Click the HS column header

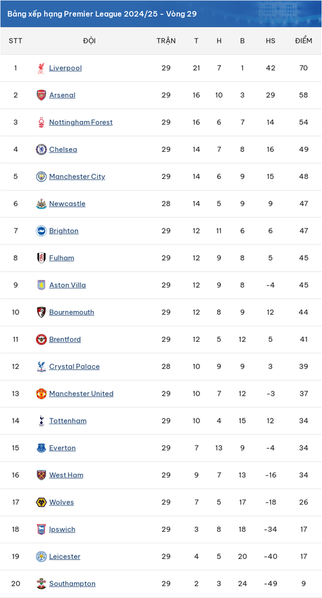(270, 41)
